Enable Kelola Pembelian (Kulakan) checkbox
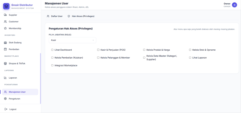Screen dimensions: 241x113 (x=52, y=58)
